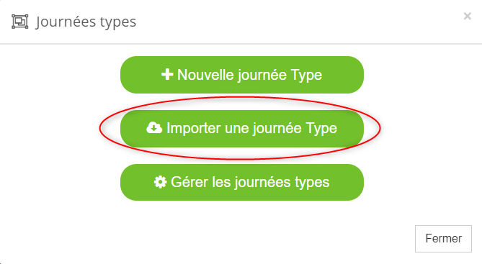Click the 'Gérer les journées types' label text
This screenshot has width=482, height=264.
(x=250, y=182)
